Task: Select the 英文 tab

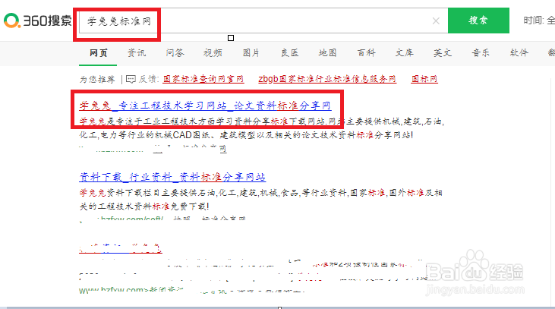Action: pyautogui.click(x=443, y=53)
